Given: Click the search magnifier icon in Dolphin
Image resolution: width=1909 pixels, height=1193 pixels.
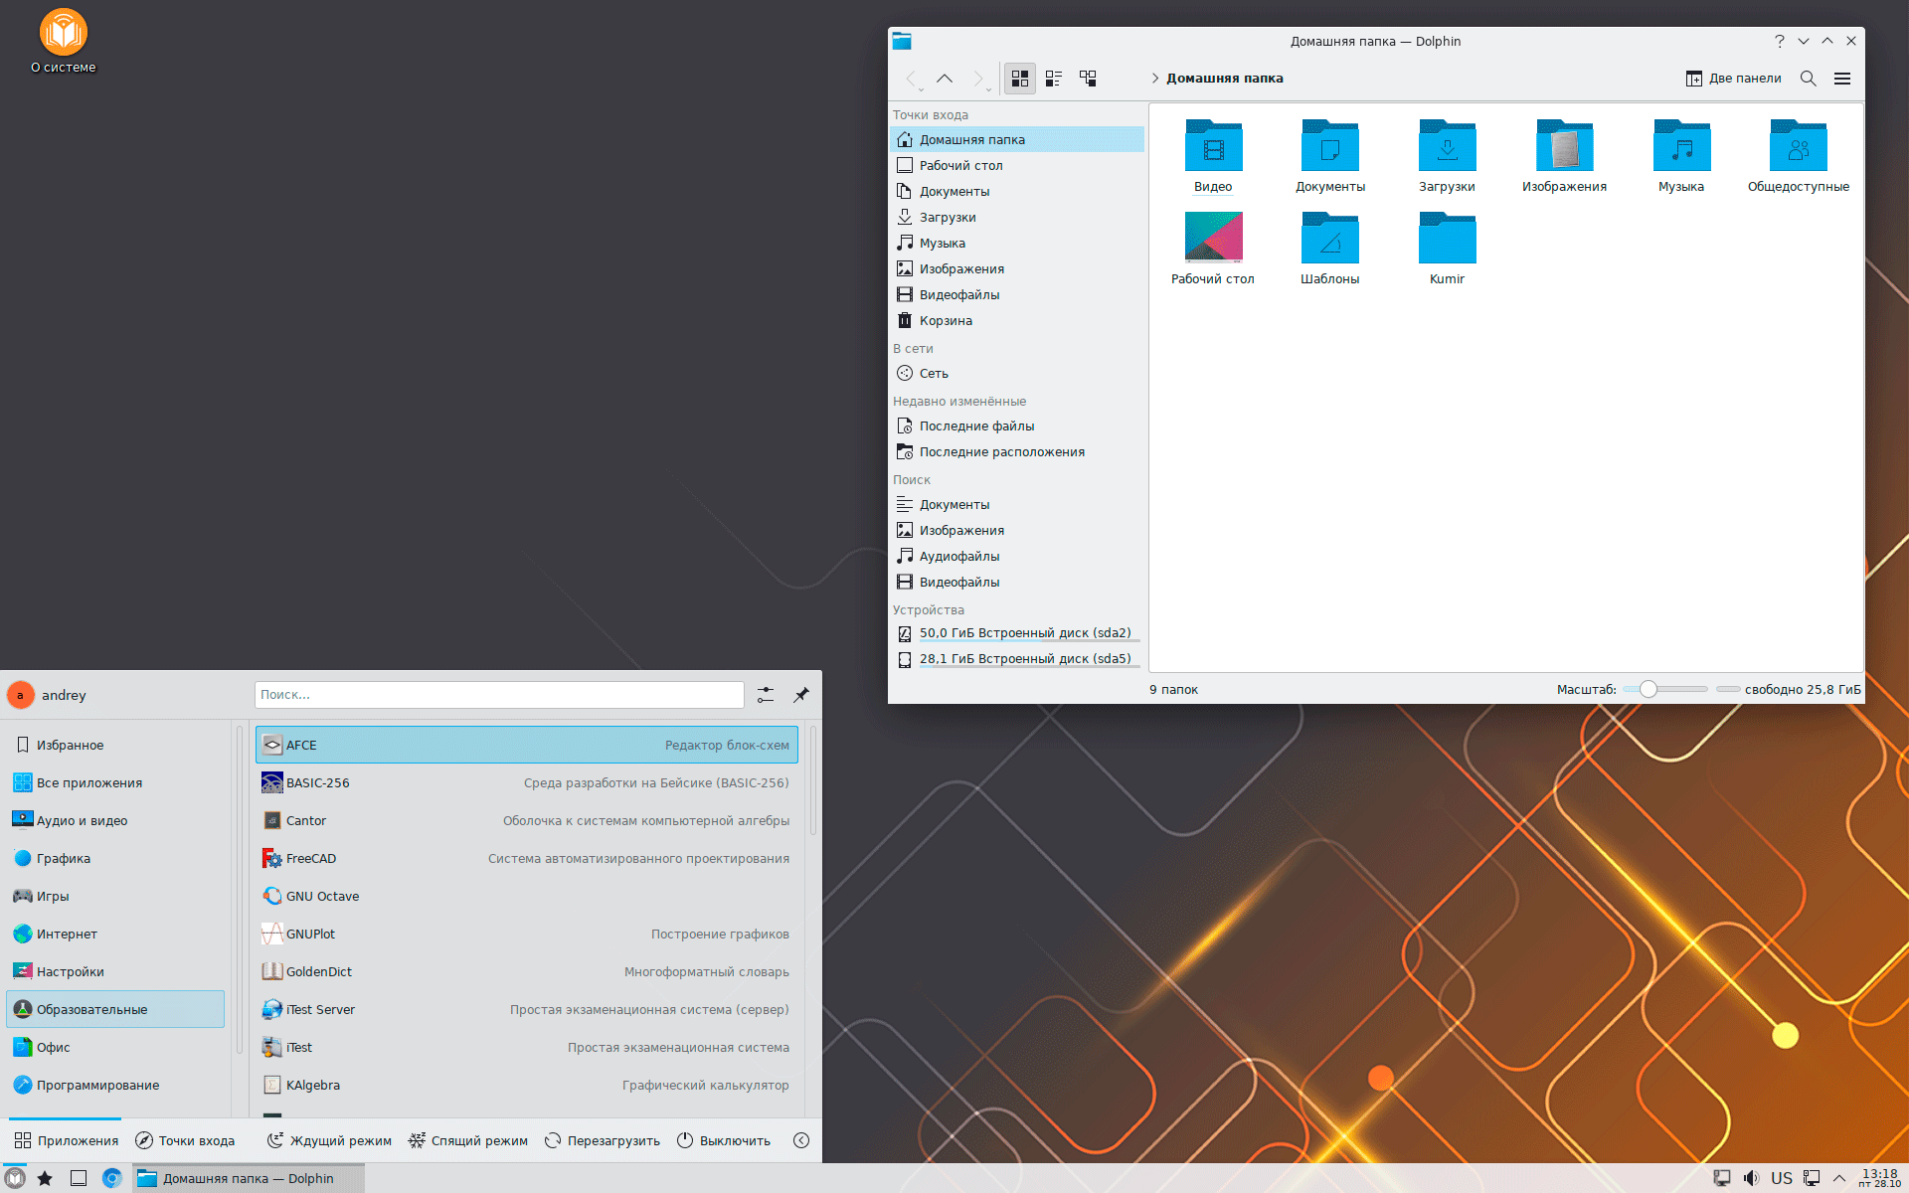Looking at the screenshot, I should pyautogui.click(x=1808, y=79).
